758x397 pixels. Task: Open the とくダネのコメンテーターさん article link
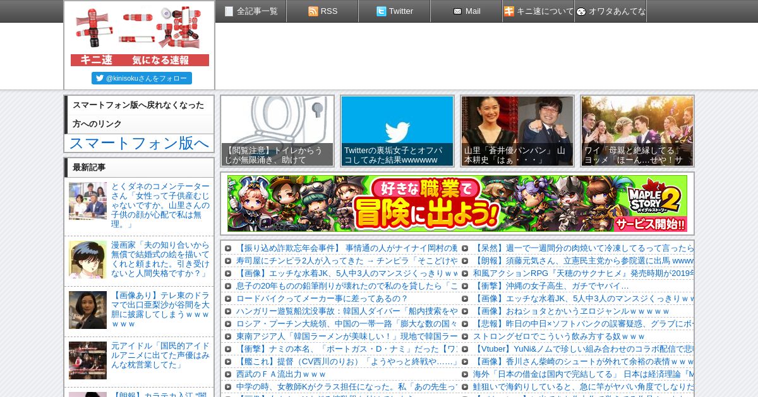tap(160, 205)
